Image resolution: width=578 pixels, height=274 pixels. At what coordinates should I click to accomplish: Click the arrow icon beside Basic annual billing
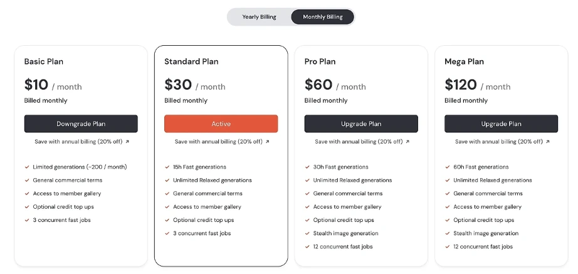click(127, 142)
